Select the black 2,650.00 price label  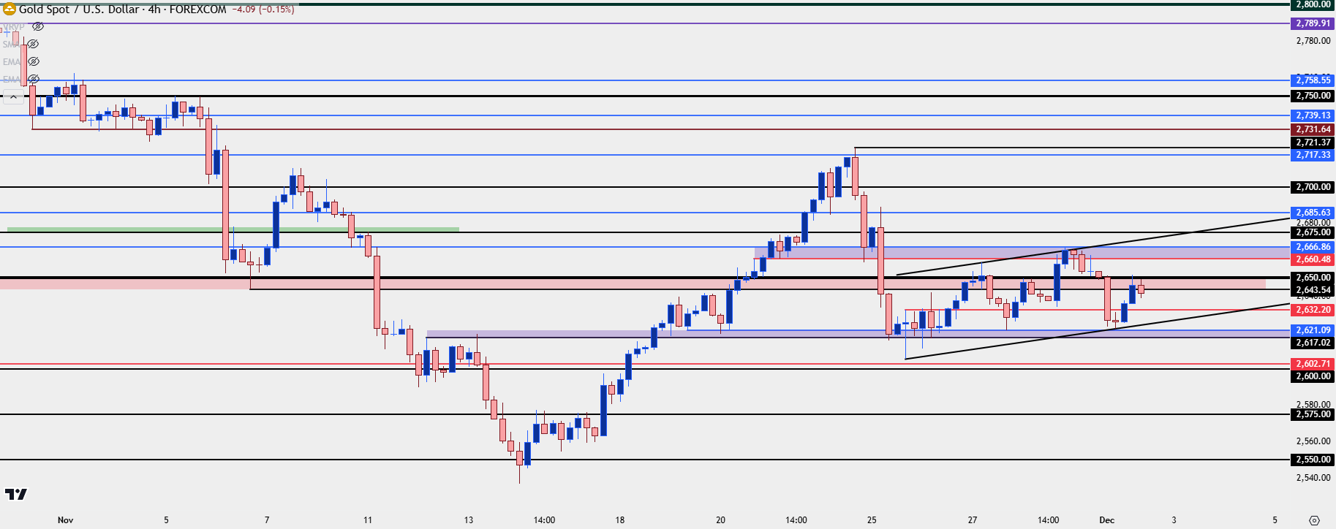[x=1313, y=278]
